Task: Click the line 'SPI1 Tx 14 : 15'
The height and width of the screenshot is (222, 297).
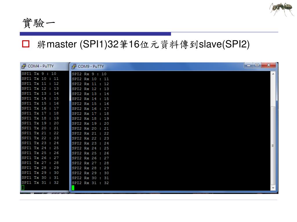Action: pyautogui.click(x=40, y=98)
